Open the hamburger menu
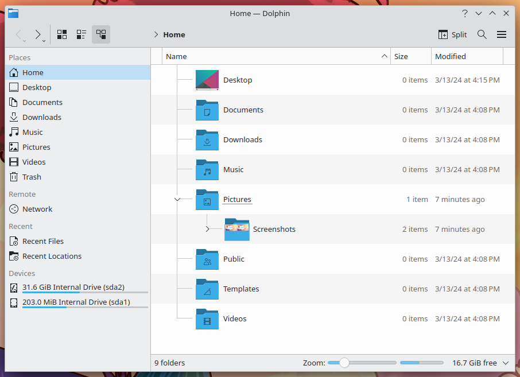Viewport: 520px width, 377px height. point(502,34)
